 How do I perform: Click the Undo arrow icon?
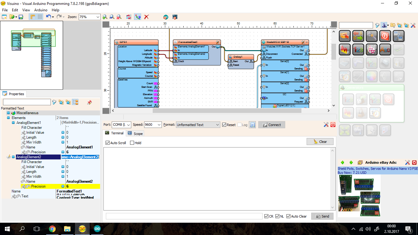coord(48,17)
